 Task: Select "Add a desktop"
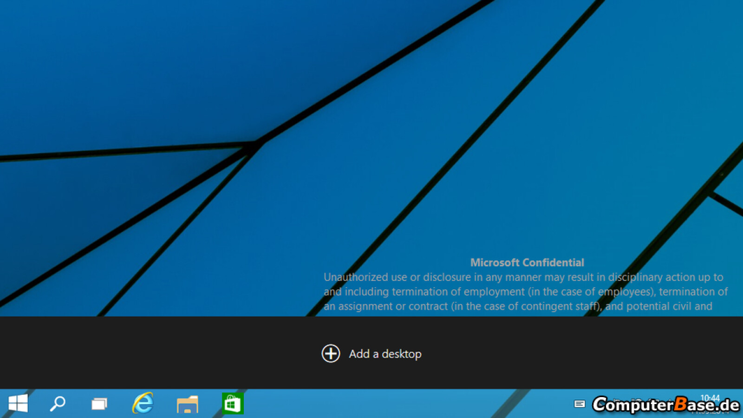click(x=385, y=353)
